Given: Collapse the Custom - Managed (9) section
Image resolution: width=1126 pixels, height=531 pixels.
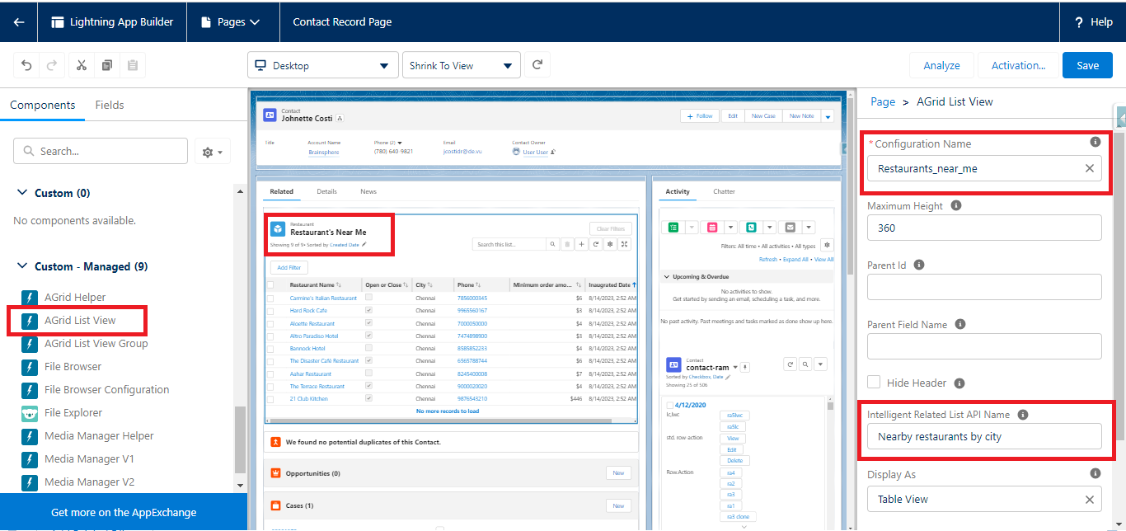Looking at the screenshot, I should 22,266.
